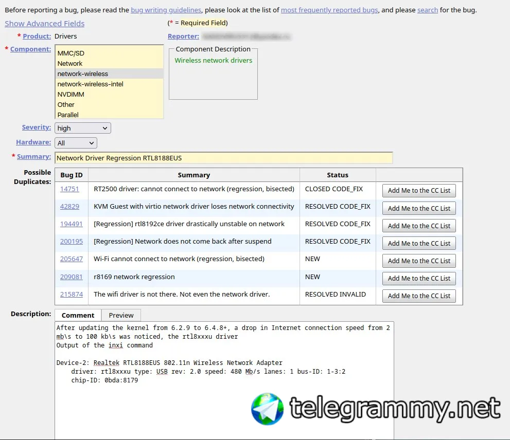Click the Status column header
Viewport: 510px width, 440px height.
point(338,175)
